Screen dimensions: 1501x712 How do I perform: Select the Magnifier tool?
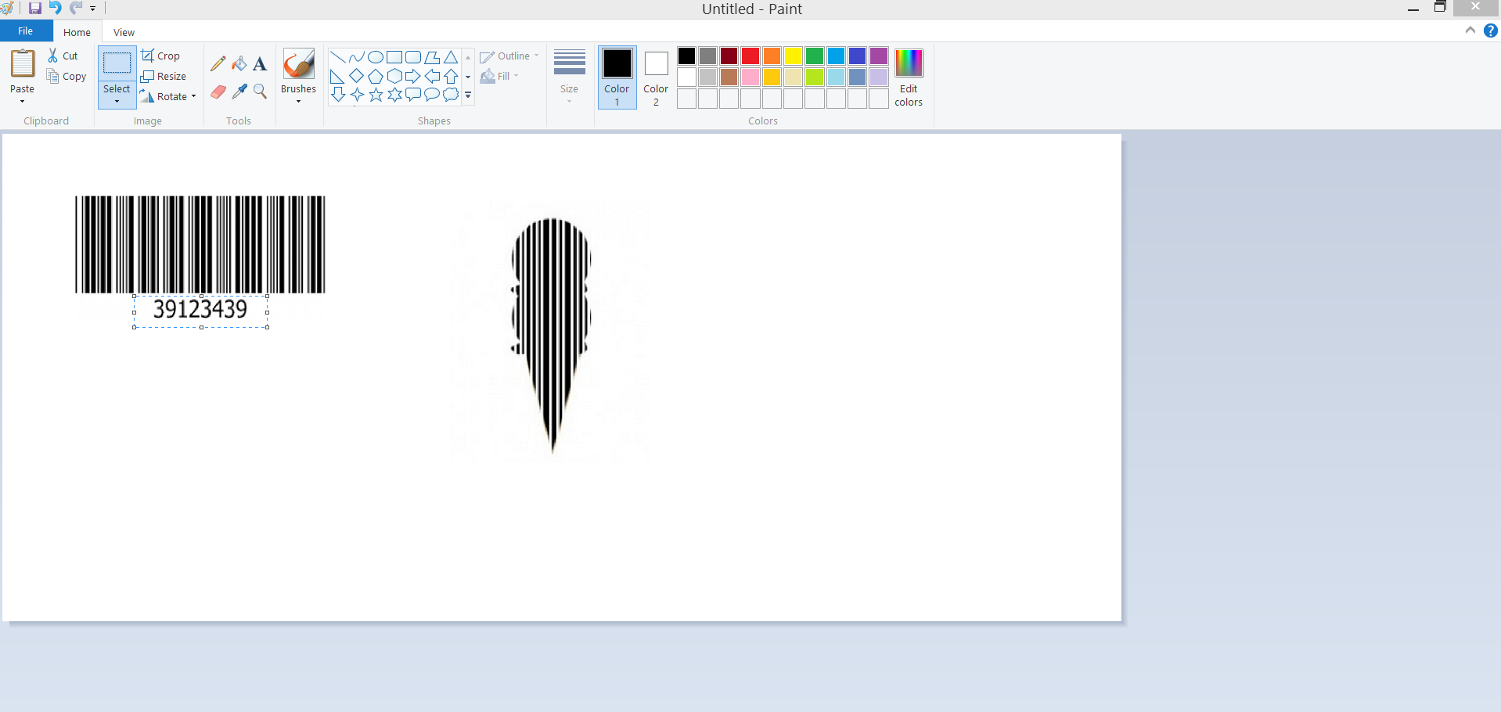coord(260,92)
